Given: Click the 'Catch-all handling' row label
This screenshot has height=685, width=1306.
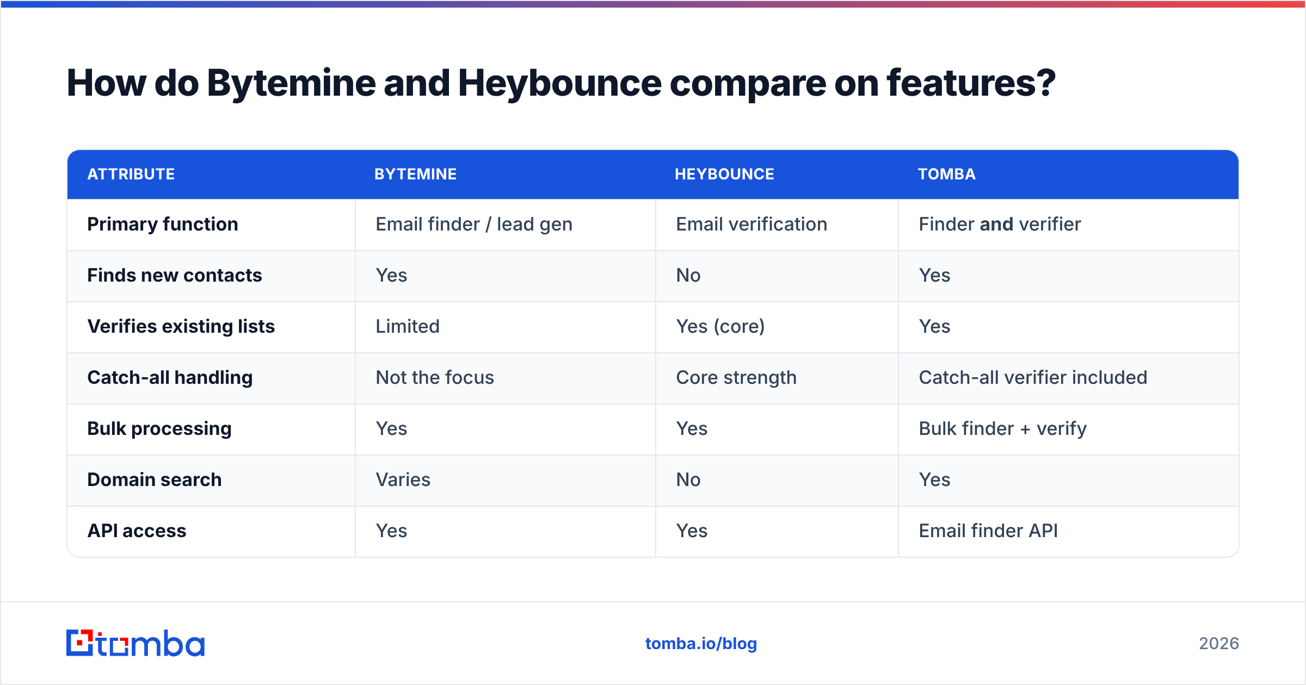Looking at the screenshot, I should coord(170,377).
